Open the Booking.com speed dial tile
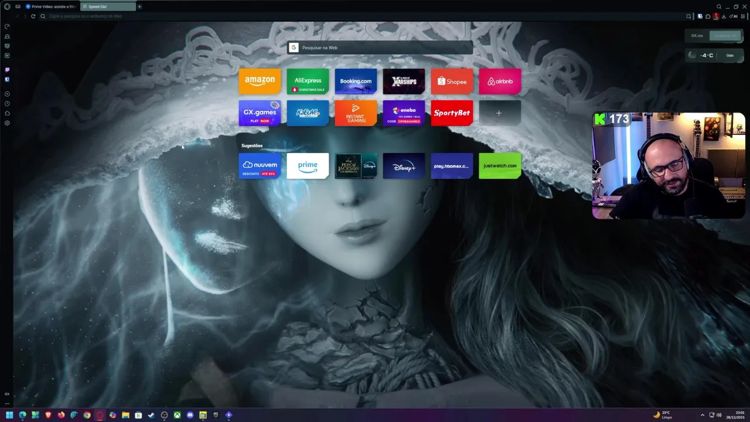 (356, 81)
